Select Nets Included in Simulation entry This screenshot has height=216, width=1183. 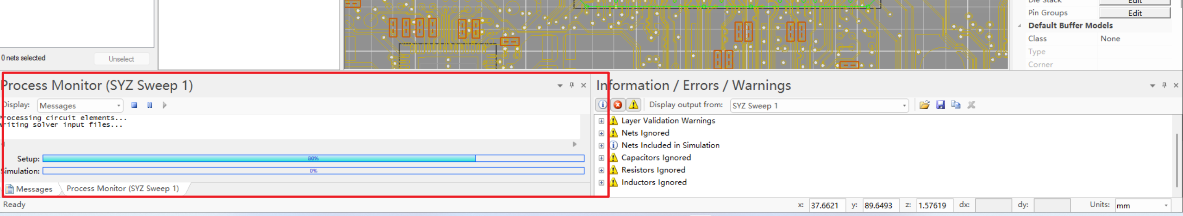click(670, 145)
